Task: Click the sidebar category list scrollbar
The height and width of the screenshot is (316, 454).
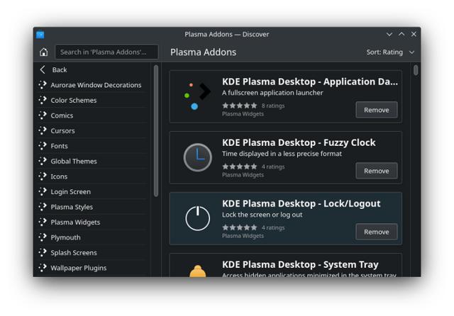Action: pyautogui.click(x=156, y=130)
